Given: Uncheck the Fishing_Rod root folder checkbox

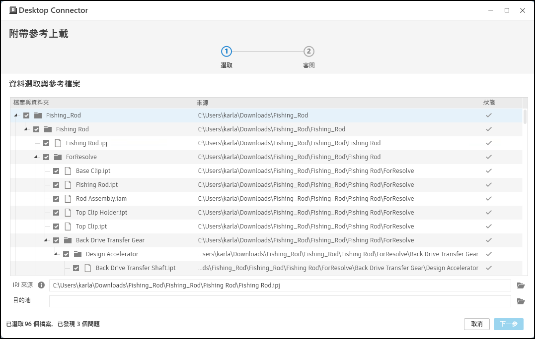Looking at the screenshot, I should coord(26,115).
